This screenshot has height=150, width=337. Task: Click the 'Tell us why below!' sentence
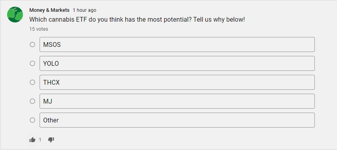[219, 20]
